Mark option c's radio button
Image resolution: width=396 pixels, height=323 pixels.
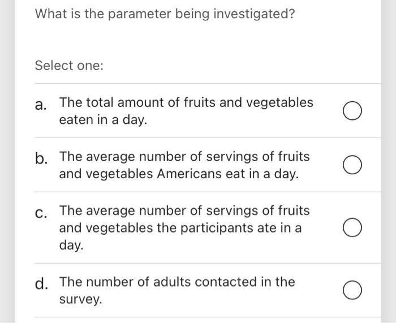point(352,227)
